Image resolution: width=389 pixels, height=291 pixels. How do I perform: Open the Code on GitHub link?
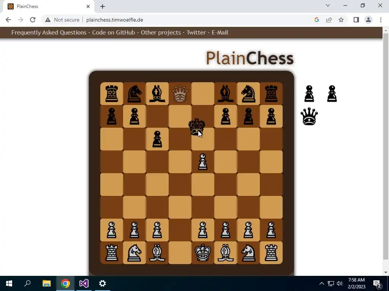114,33
